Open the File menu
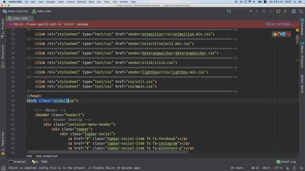 tap(27, 2)
